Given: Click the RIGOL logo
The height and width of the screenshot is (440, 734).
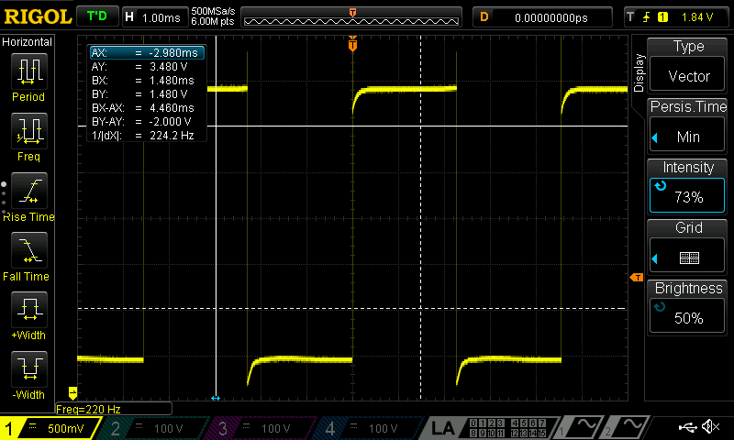Looking at the screenshot, I should 38,17.
